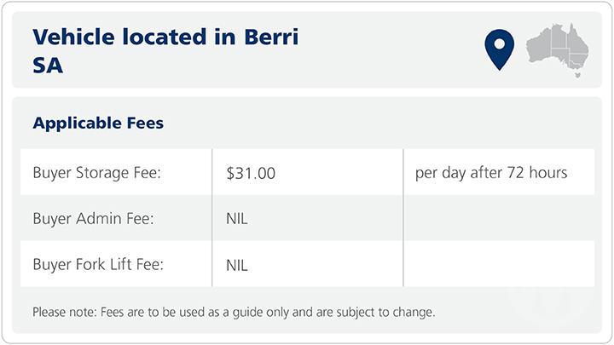614x345 pixels.
Task: Select the NIL value for Fork Lift Fee
Action: [237, 265]
